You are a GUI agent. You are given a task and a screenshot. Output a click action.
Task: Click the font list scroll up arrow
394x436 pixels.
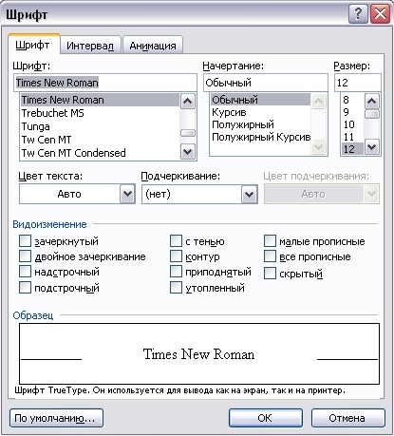click(x=188, y=102)
